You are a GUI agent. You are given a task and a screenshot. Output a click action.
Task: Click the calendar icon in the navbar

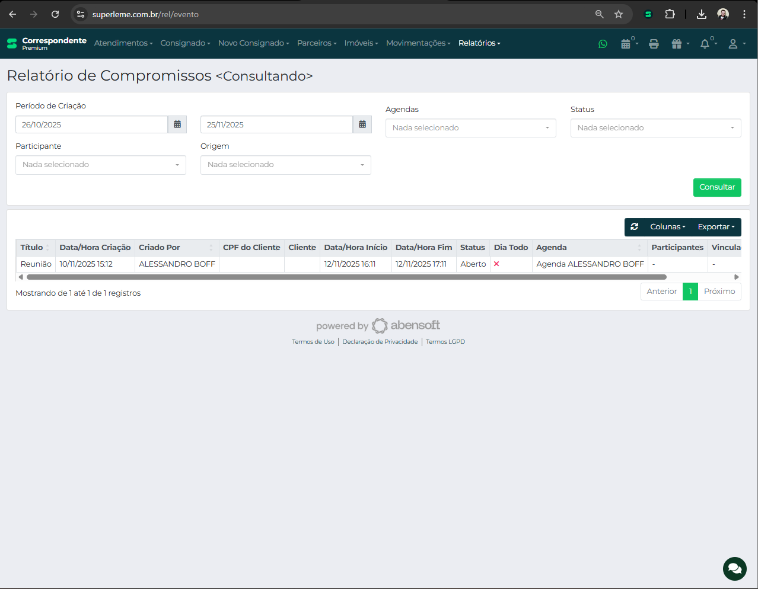pos(626,44)
